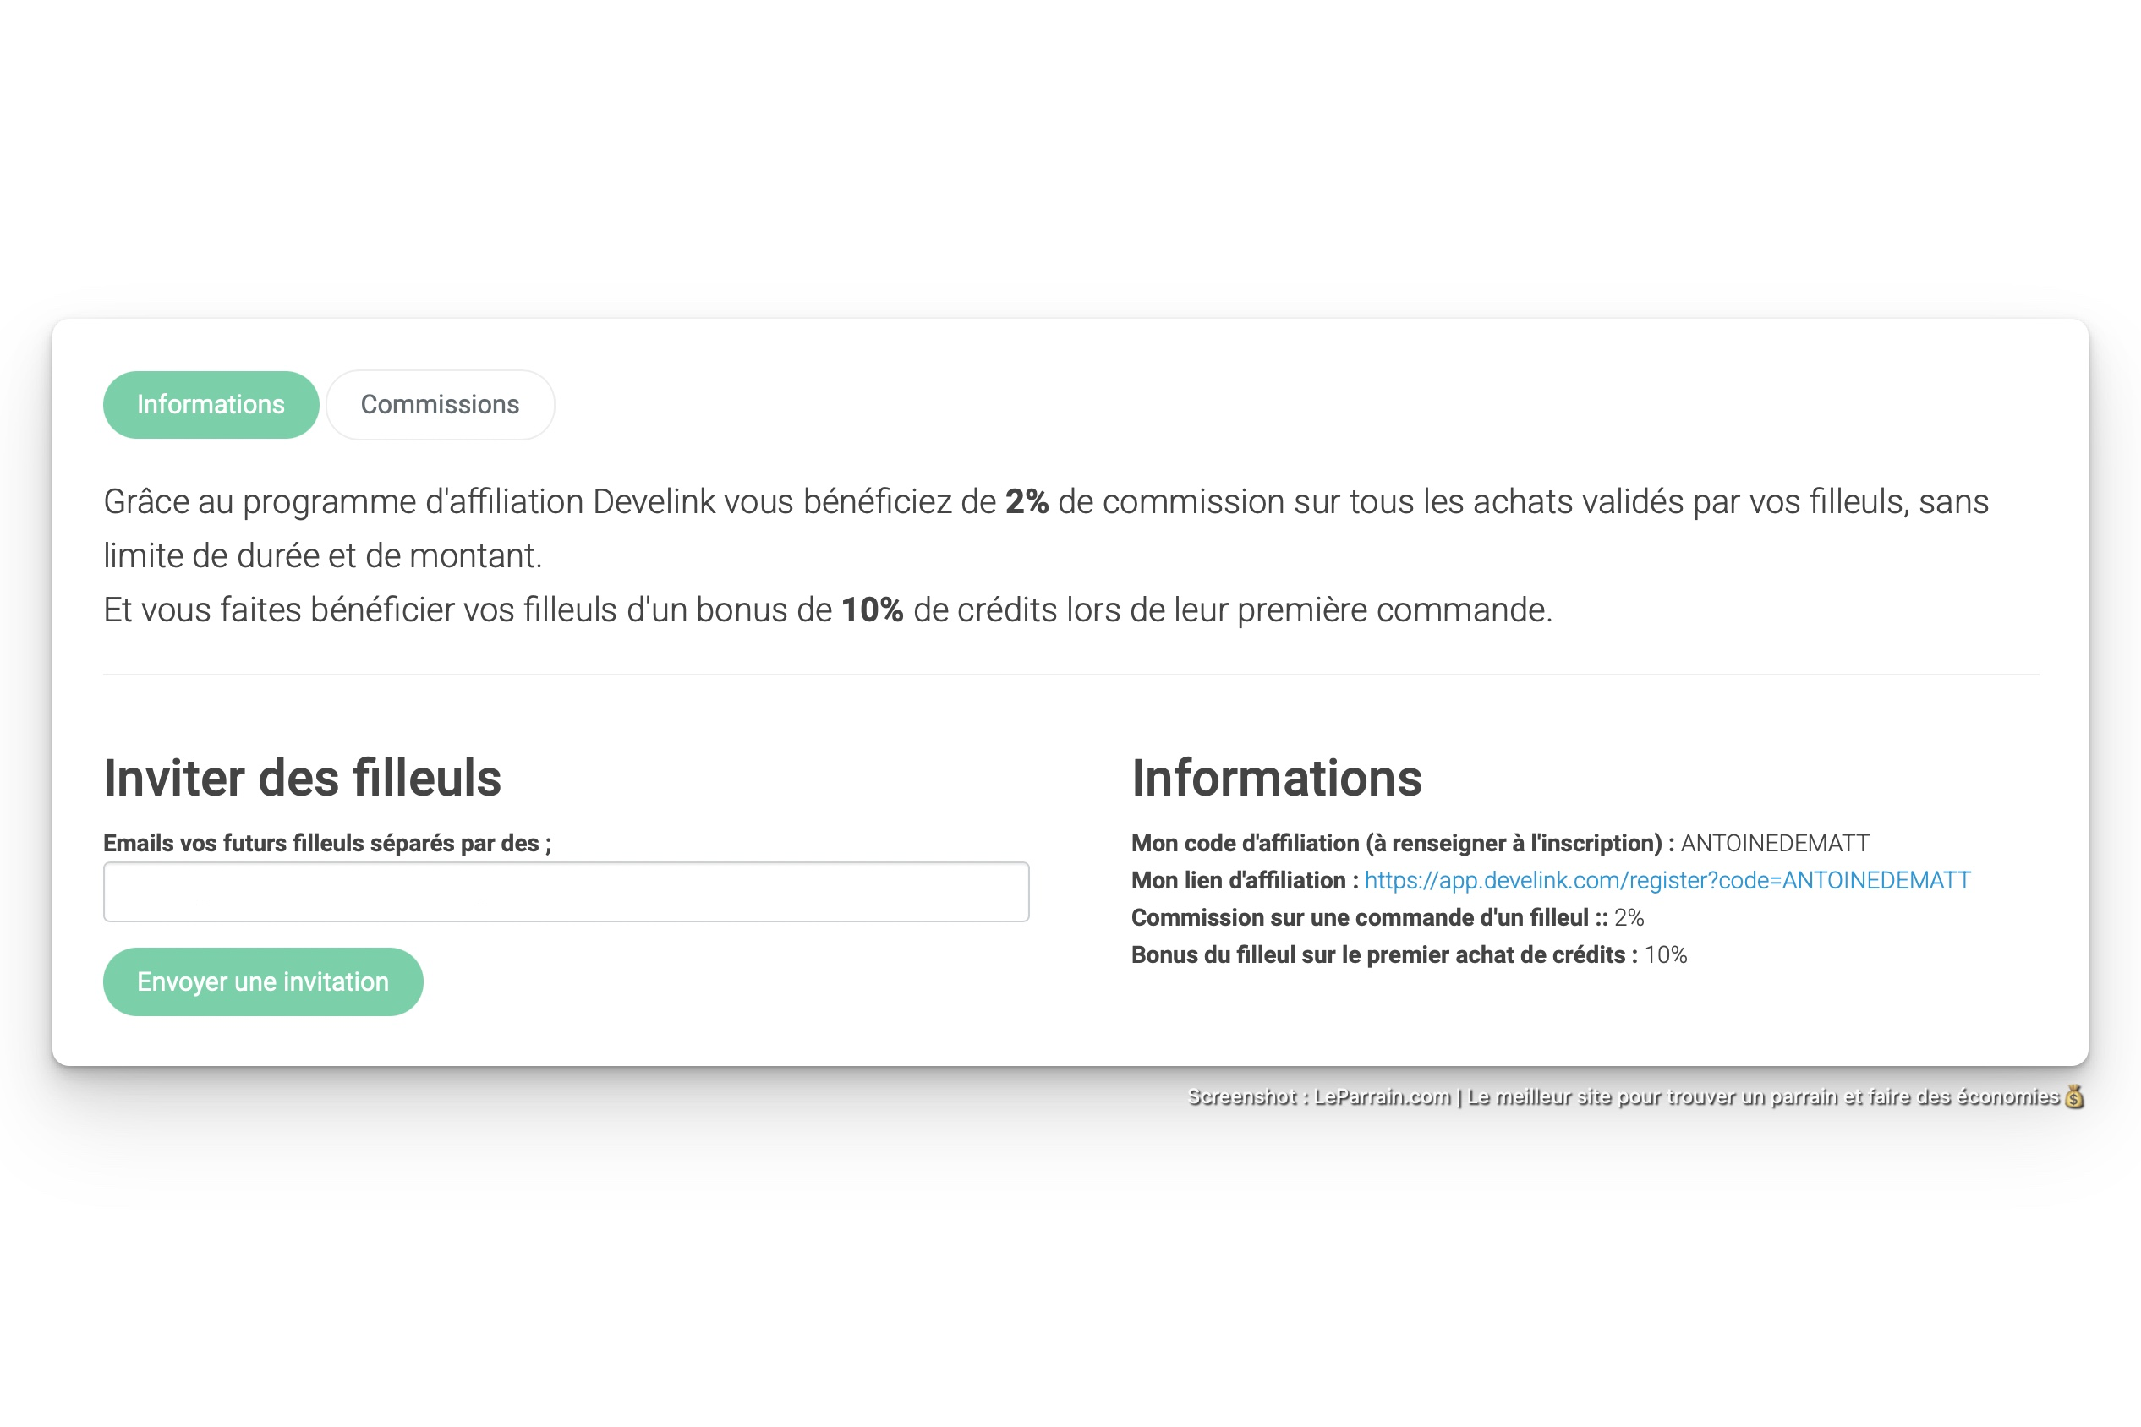
Task: Click the Emails vos futurs filleuls label
Action: click(326, 843)
